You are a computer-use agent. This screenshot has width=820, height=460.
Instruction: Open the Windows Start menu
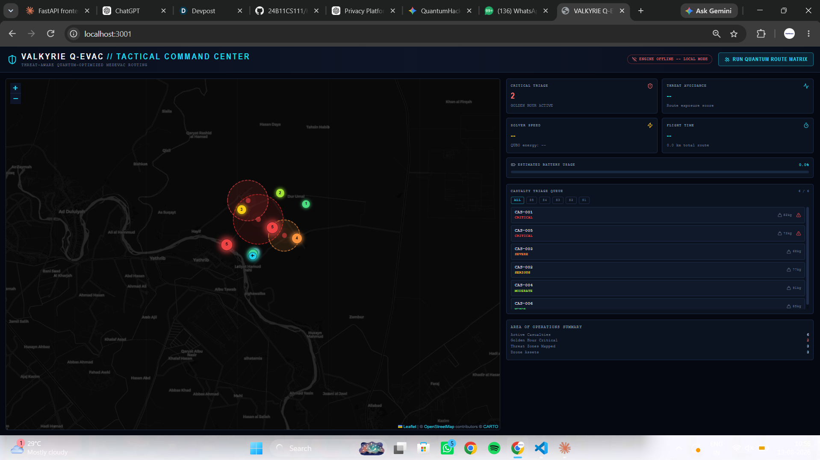[x=256, y=448]
